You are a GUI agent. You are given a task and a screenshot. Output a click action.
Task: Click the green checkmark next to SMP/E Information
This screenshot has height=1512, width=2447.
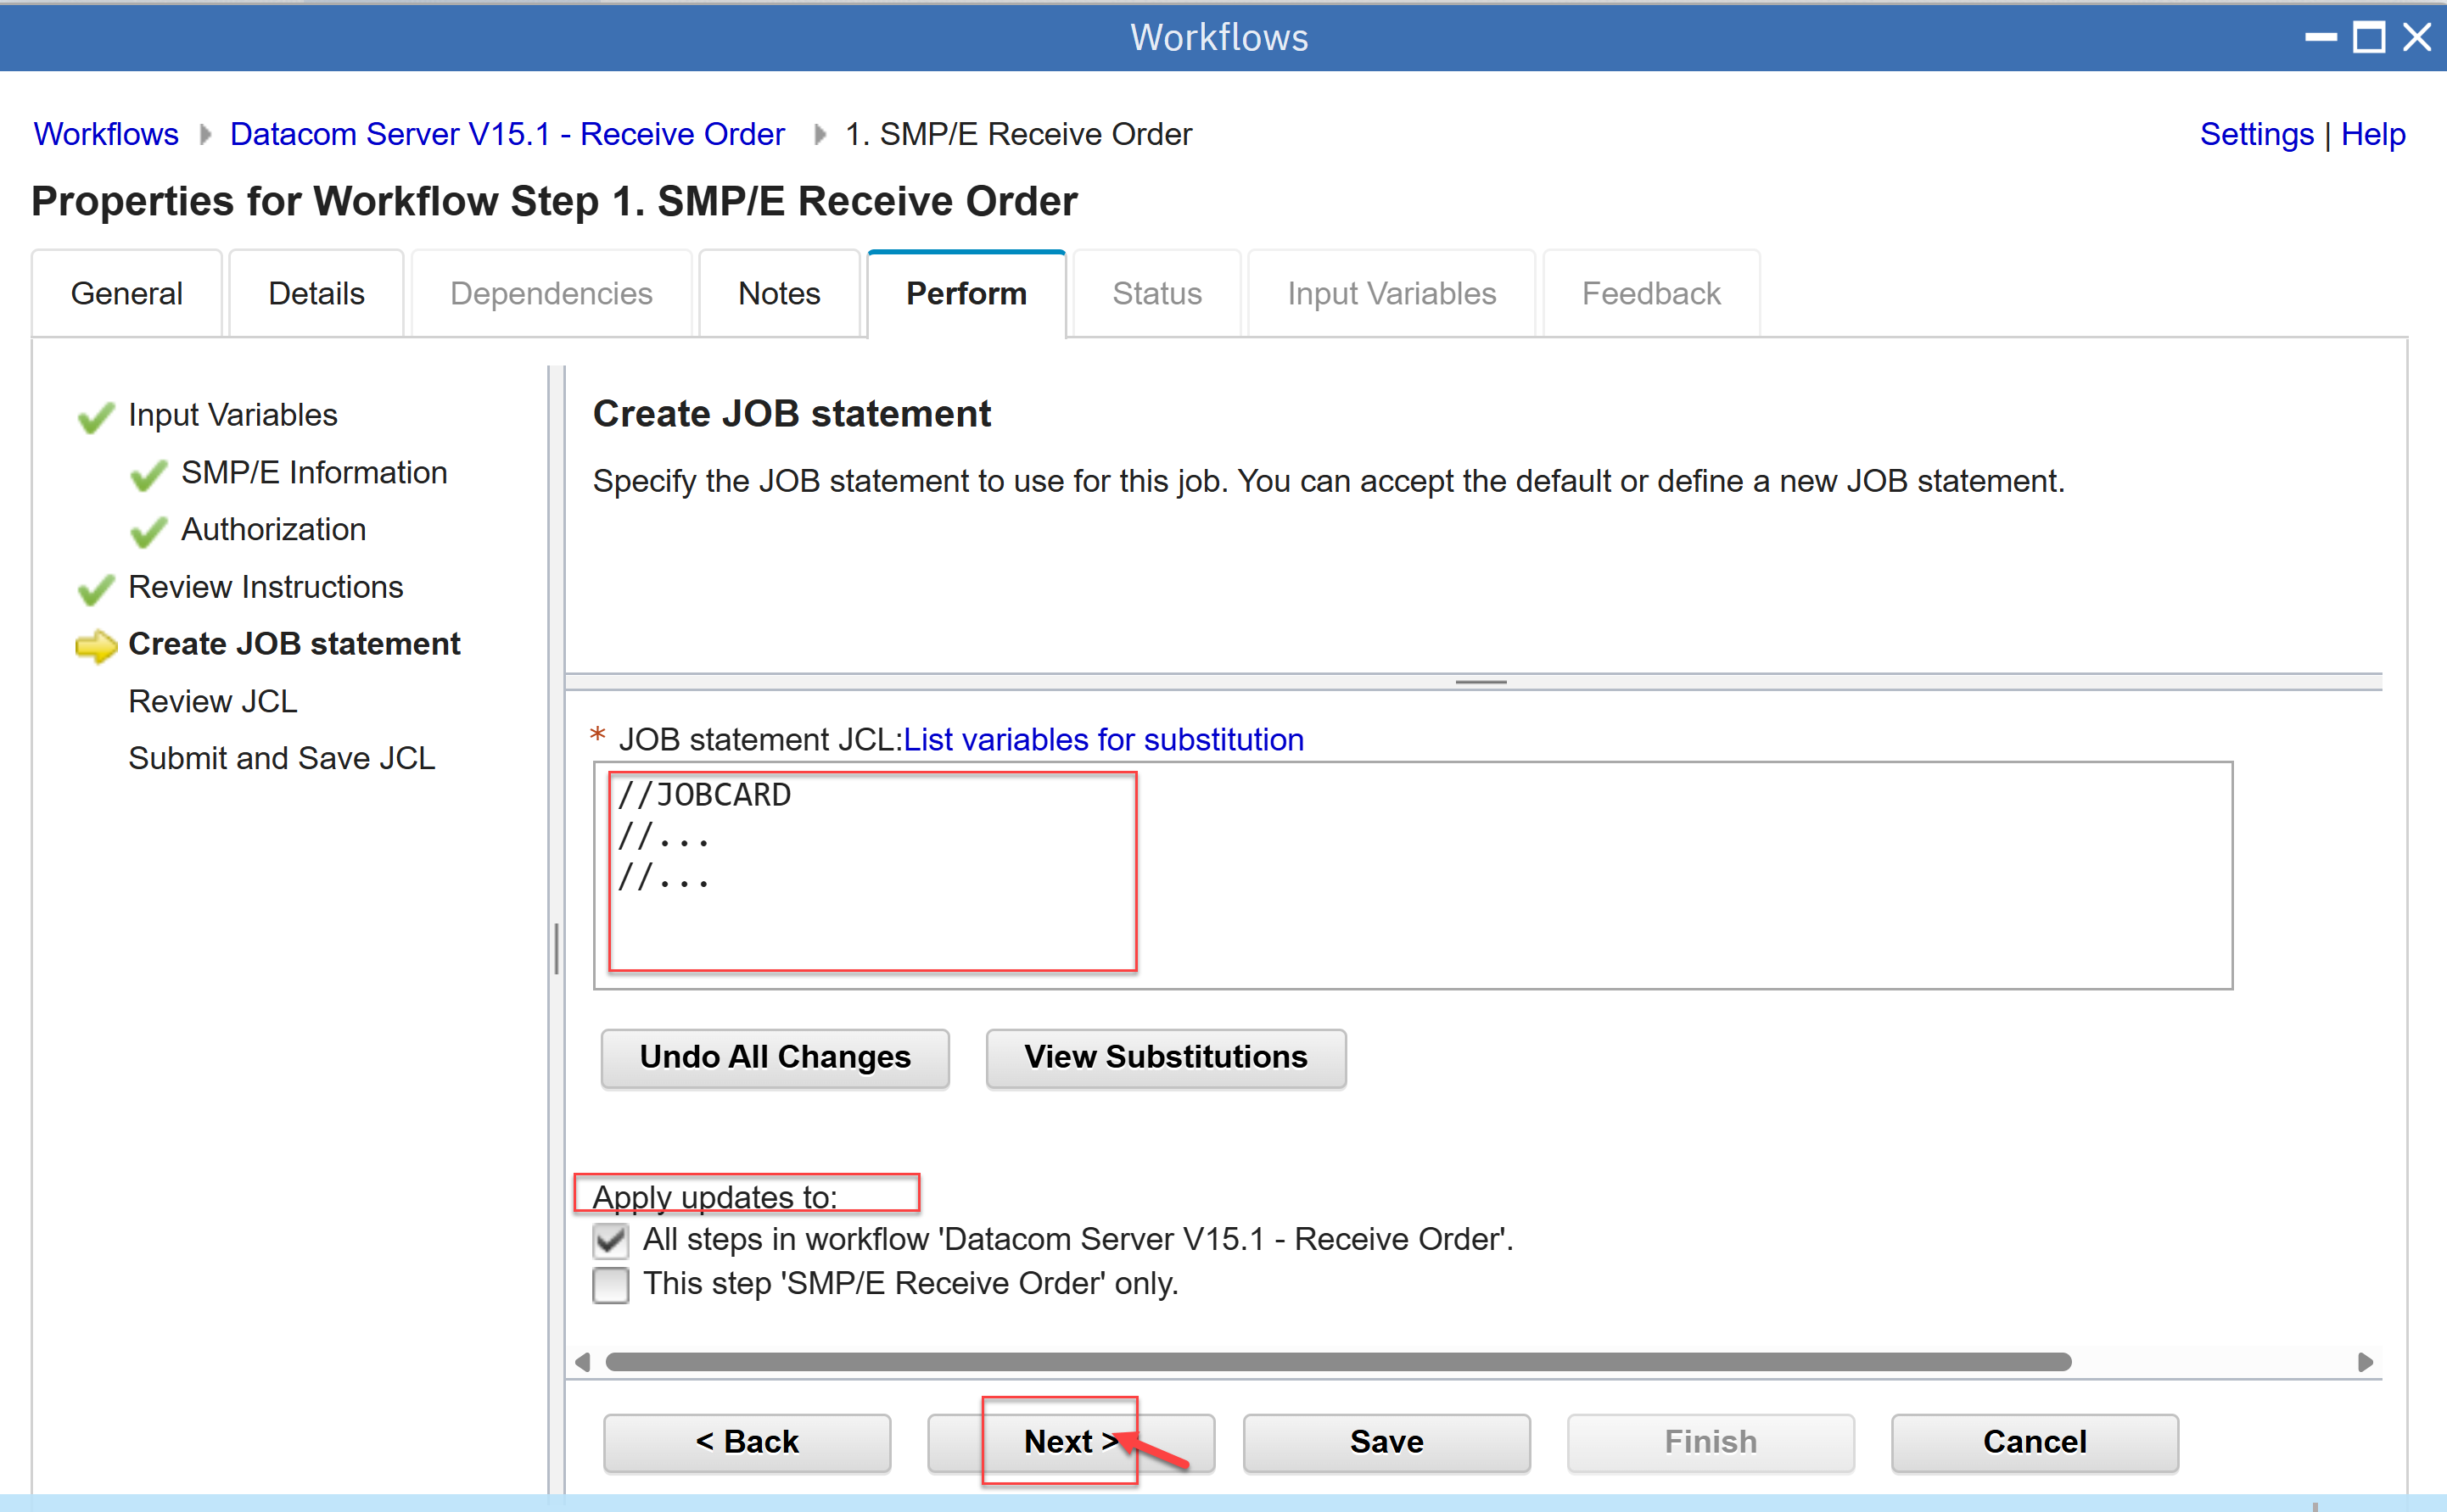(148, 475)
